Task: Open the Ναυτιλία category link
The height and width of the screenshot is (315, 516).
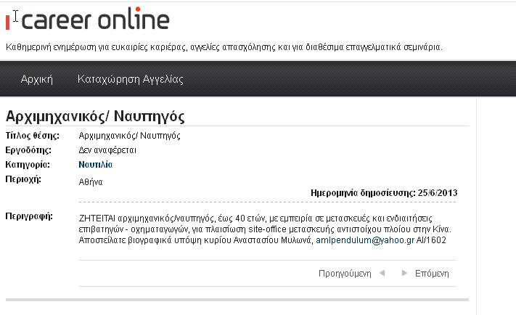Action: [x=95, y=165]
